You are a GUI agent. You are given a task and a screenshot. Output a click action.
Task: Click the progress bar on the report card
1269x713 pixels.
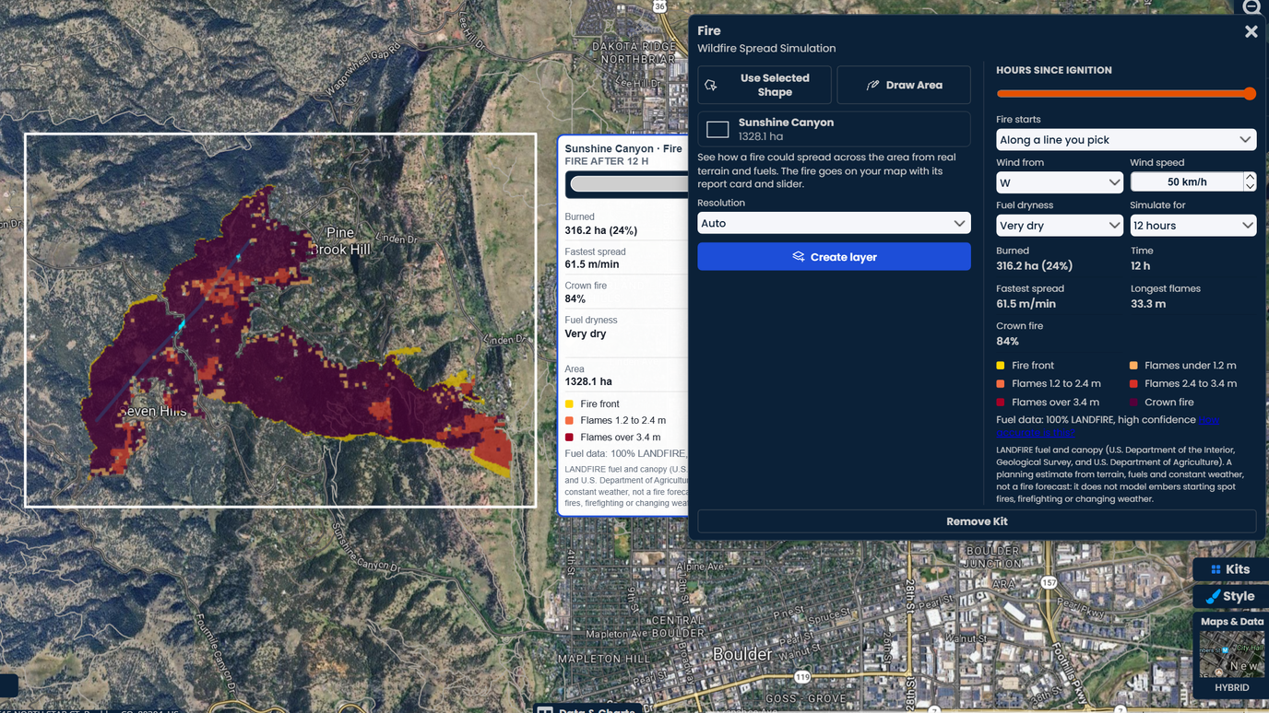629,184
